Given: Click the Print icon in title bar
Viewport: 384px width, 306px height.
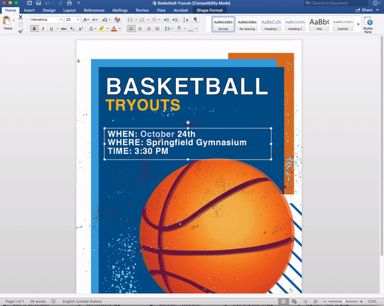Looking at the screenshot, I should point(69,3).
